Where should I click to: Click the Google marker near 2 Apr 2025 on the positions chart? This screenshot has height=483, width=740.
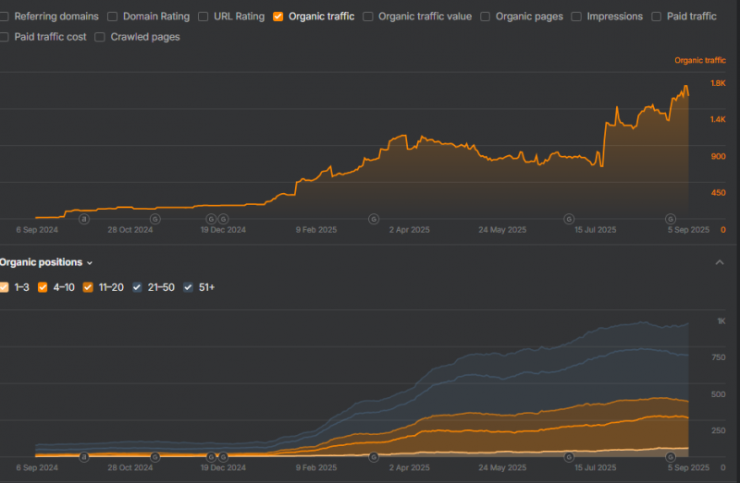pyautogui.click(x=374, y=456)
